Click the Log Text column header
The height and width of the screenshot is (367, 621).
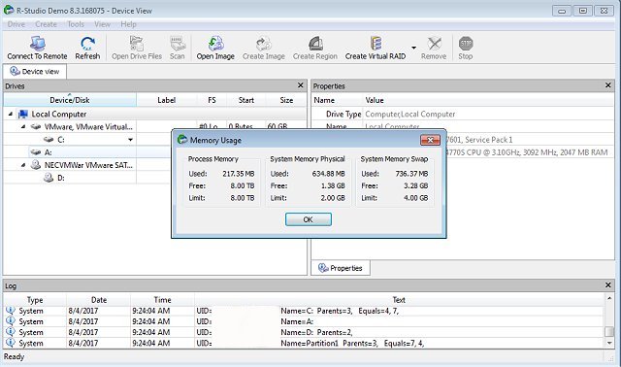point(399,300)
